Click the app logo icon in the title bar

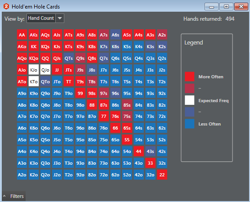point(6,7)
